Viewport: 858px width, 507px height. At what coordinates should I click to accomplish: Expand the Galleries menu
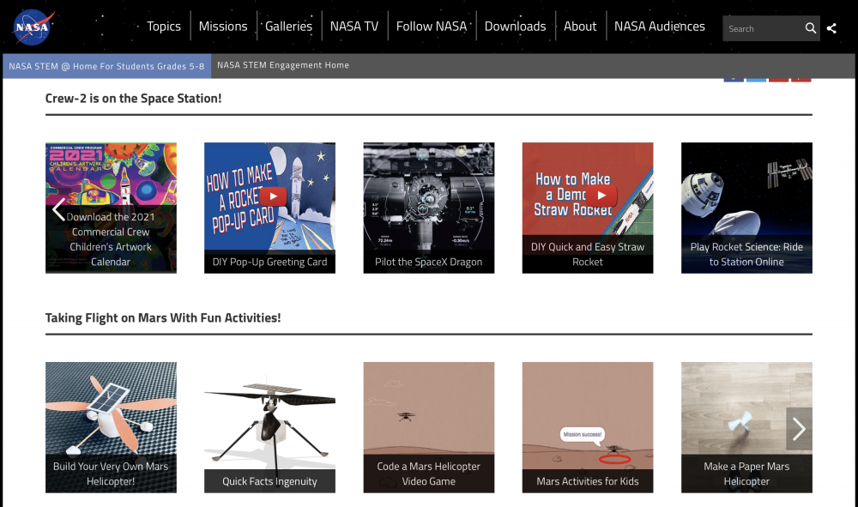tap(288, 27)
